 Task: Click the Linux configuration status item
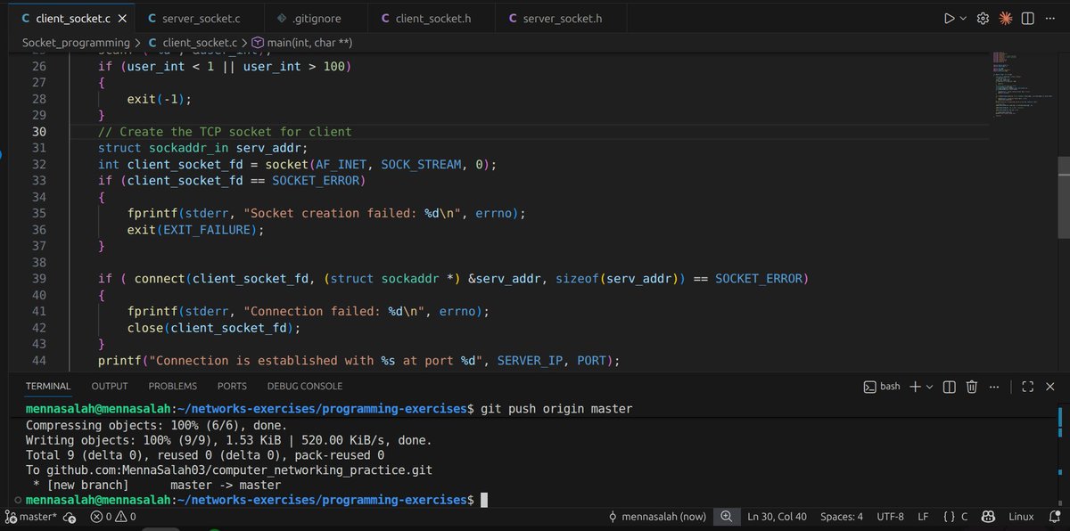(x=1021, y=517)
